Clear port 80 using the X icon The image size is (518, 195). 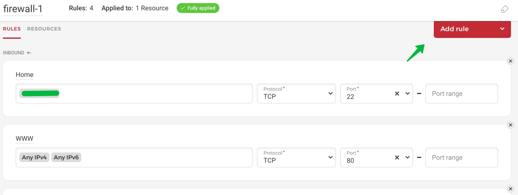tap(397, 157)
